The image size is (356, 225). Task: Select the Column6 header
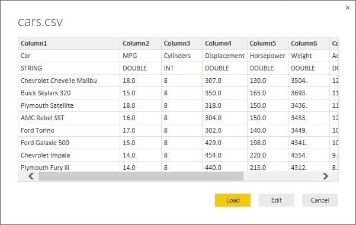[x=309, y=43]
